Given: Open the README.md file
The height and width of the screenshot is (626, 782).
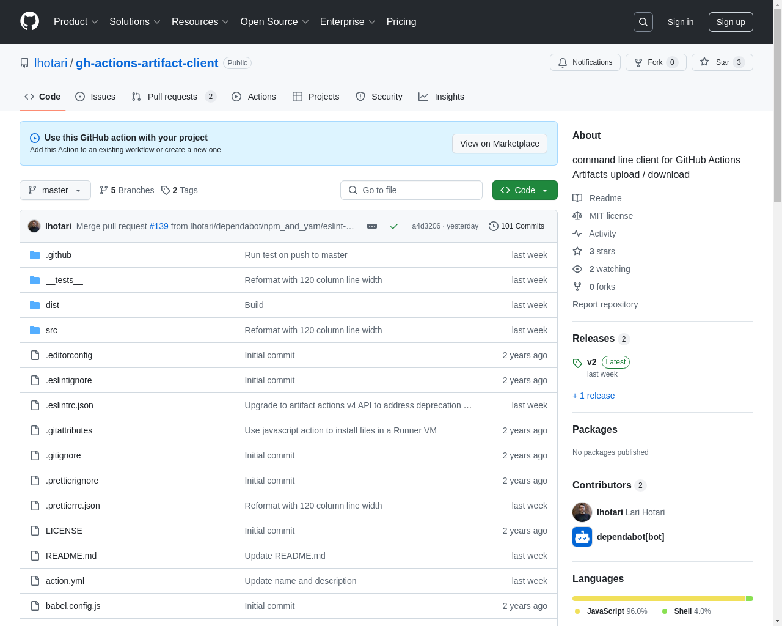Looking at the screenshot, I should tap(71, 556).
